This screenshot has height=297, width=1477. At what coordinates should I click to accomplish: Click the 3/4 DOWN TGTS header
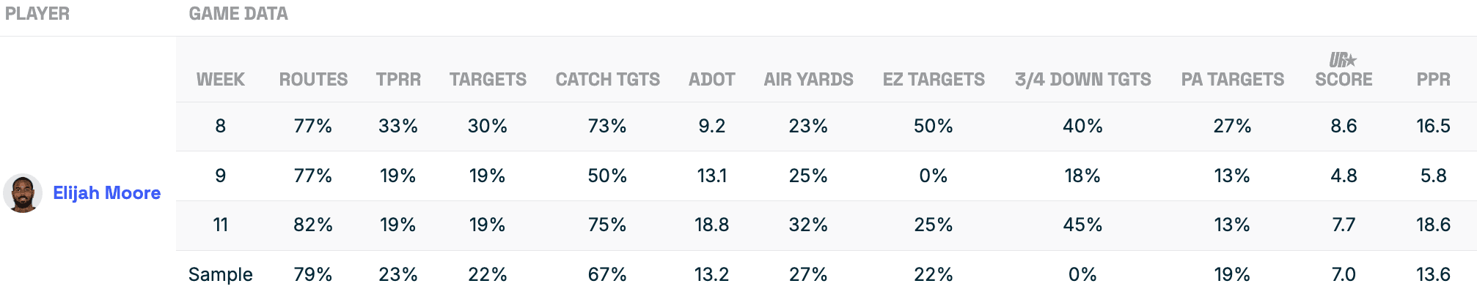(1082, 80)
